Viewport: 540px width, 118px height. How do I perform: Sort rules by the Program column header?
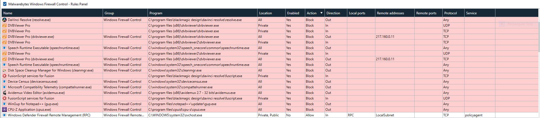[202, 13]
